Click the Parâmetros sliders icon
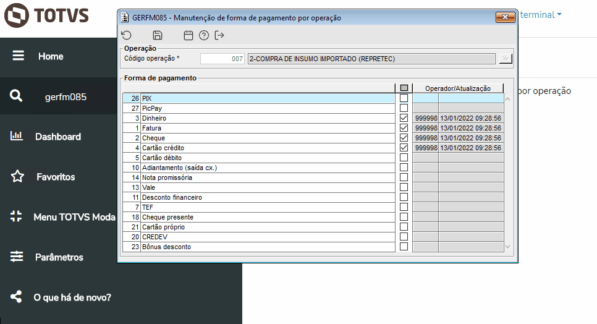Viewport: 597px width, 324px height. tap(17, 256)
